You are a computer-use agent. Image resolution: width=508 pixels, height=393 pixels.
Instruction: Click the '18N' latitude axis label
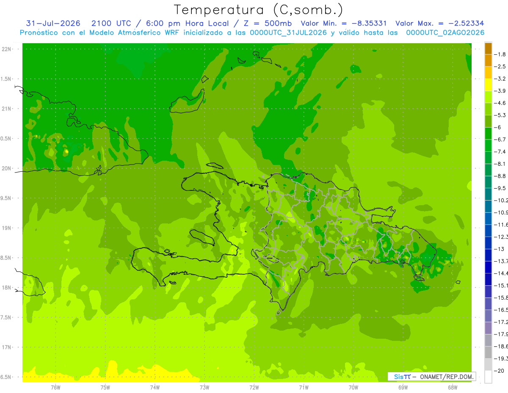7,287
